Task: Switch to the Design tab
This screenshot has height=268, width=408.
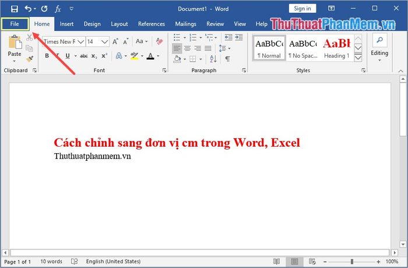Action: [92, 24]
